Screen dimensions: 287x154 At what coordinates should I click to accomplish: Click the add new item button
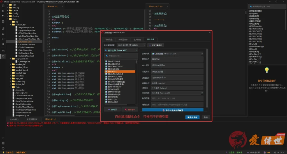tap(112, 109)
